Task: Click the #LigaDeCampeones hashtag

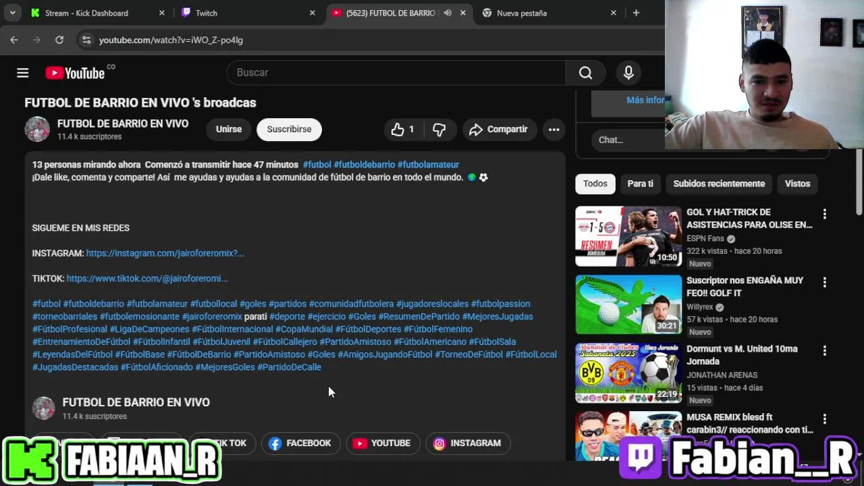Action: 149,329
